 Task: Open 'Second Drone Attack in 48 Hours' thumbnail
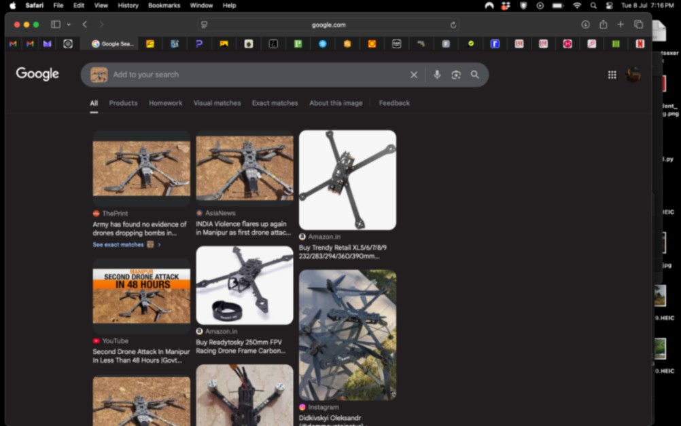(x=141, y=296)
